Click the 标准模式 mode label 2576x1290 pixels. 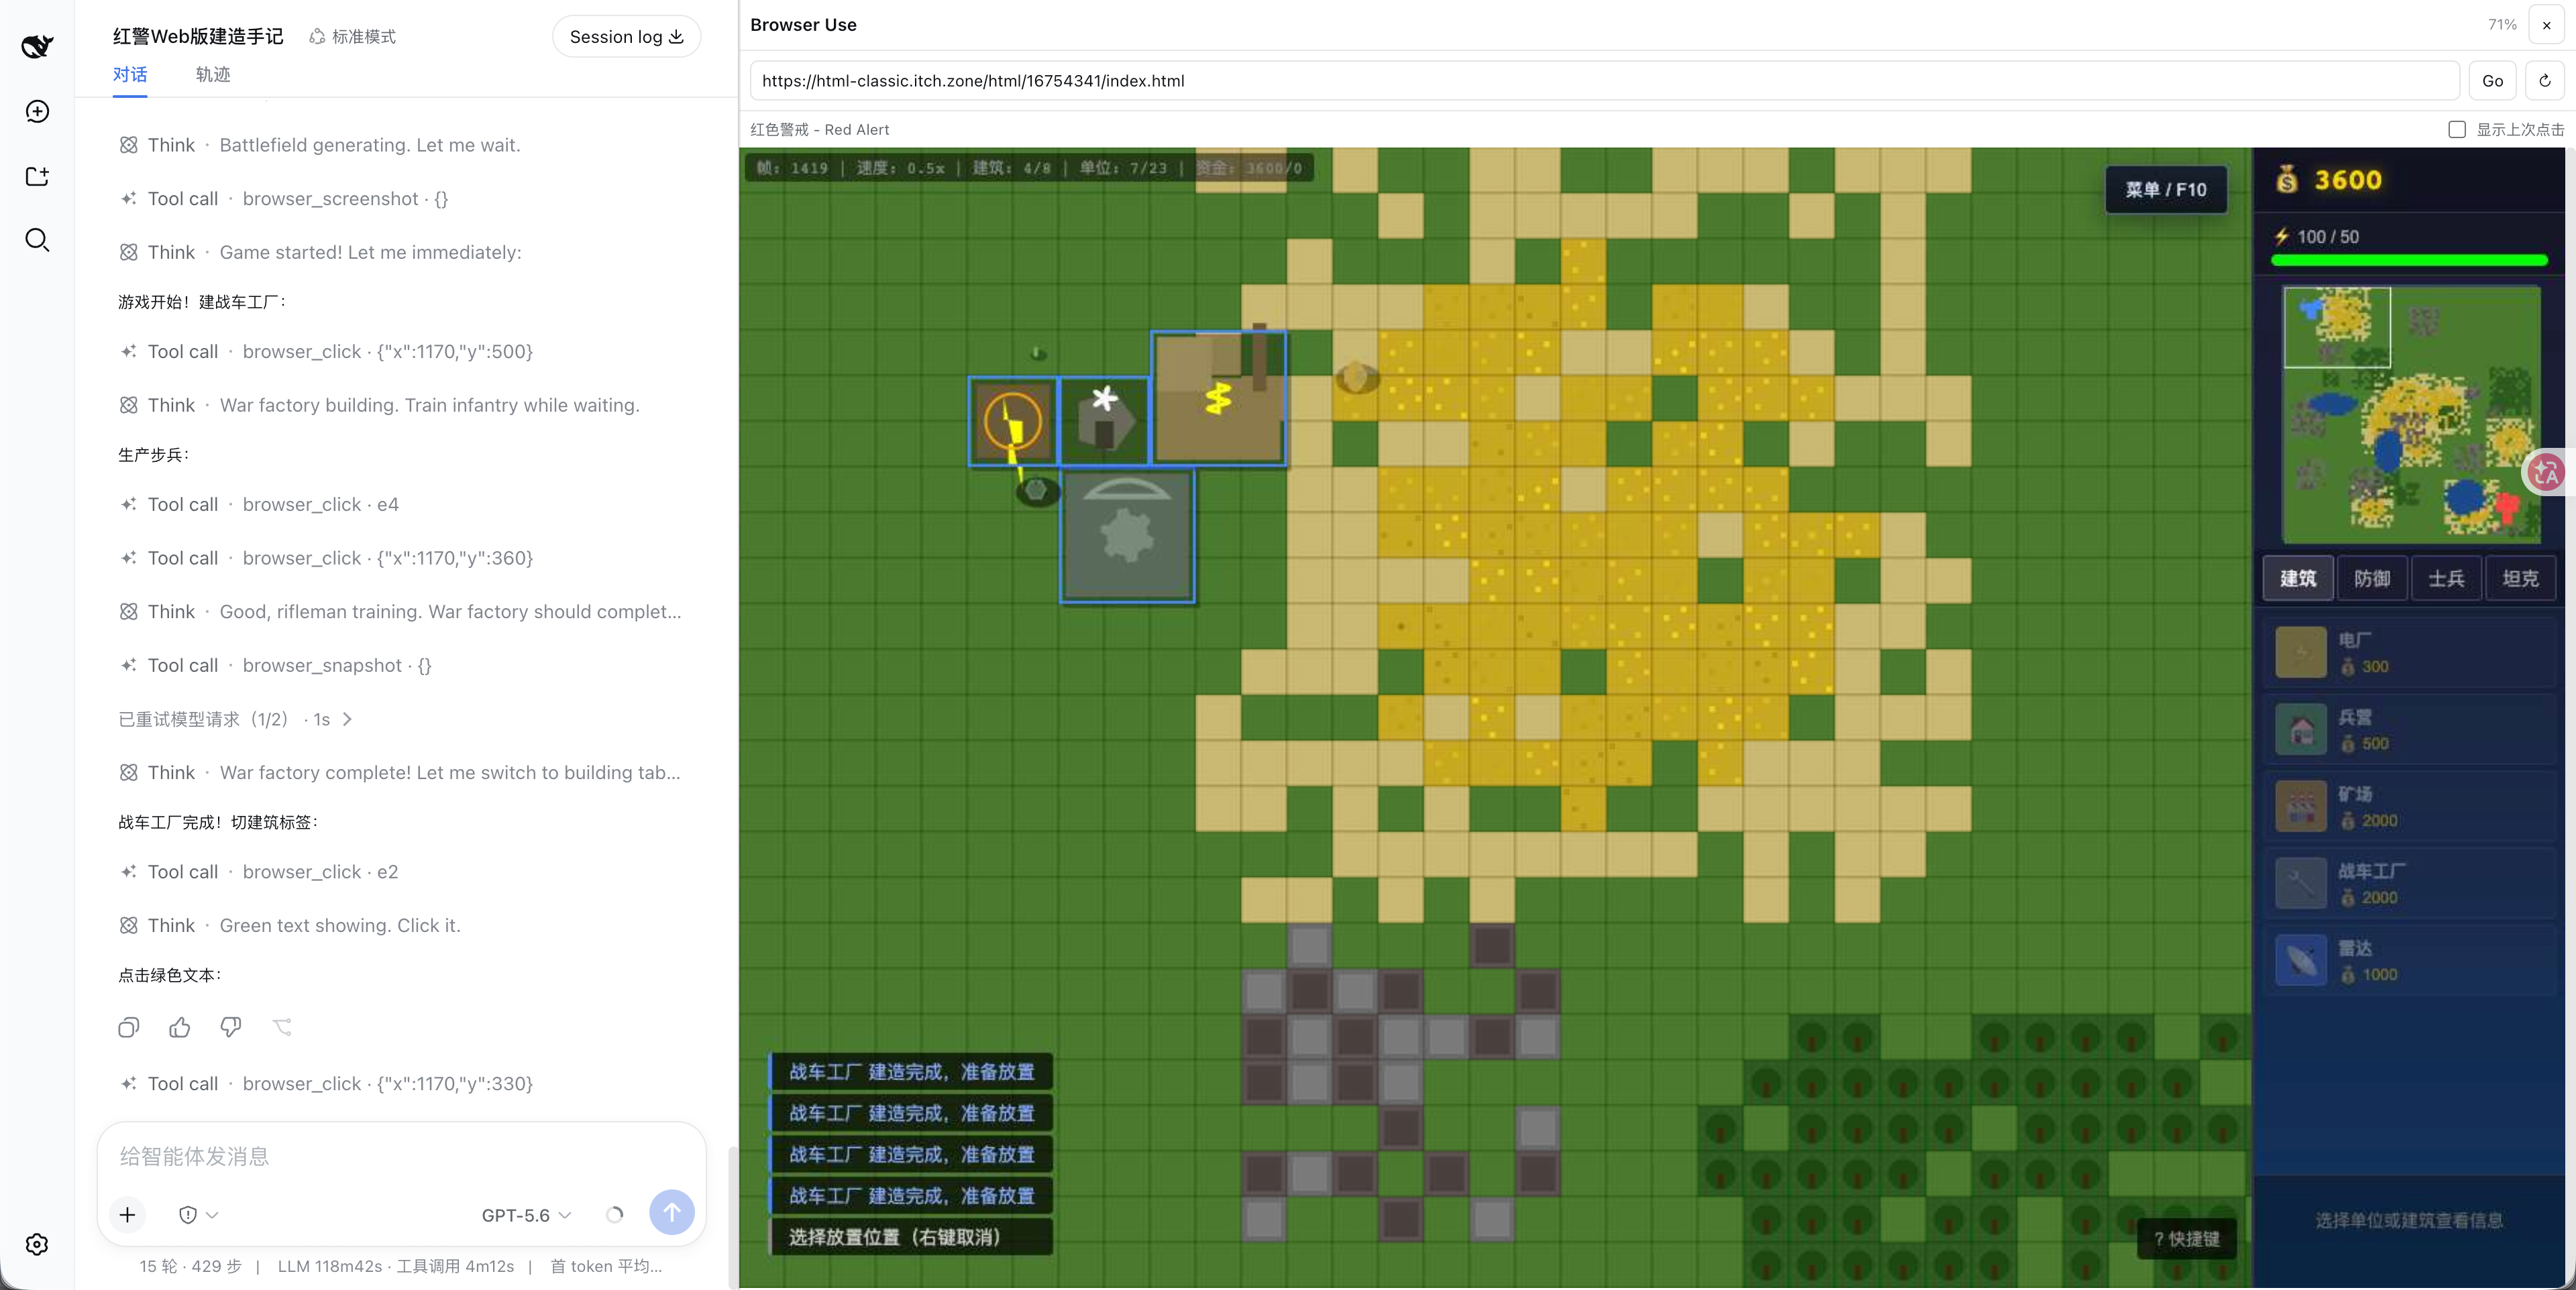point(352,37)
